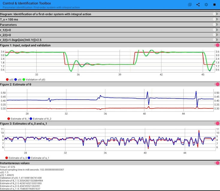Click the 'Instantaneous values' header text
This screenshot has height=191, width=220.
[15, 163]
